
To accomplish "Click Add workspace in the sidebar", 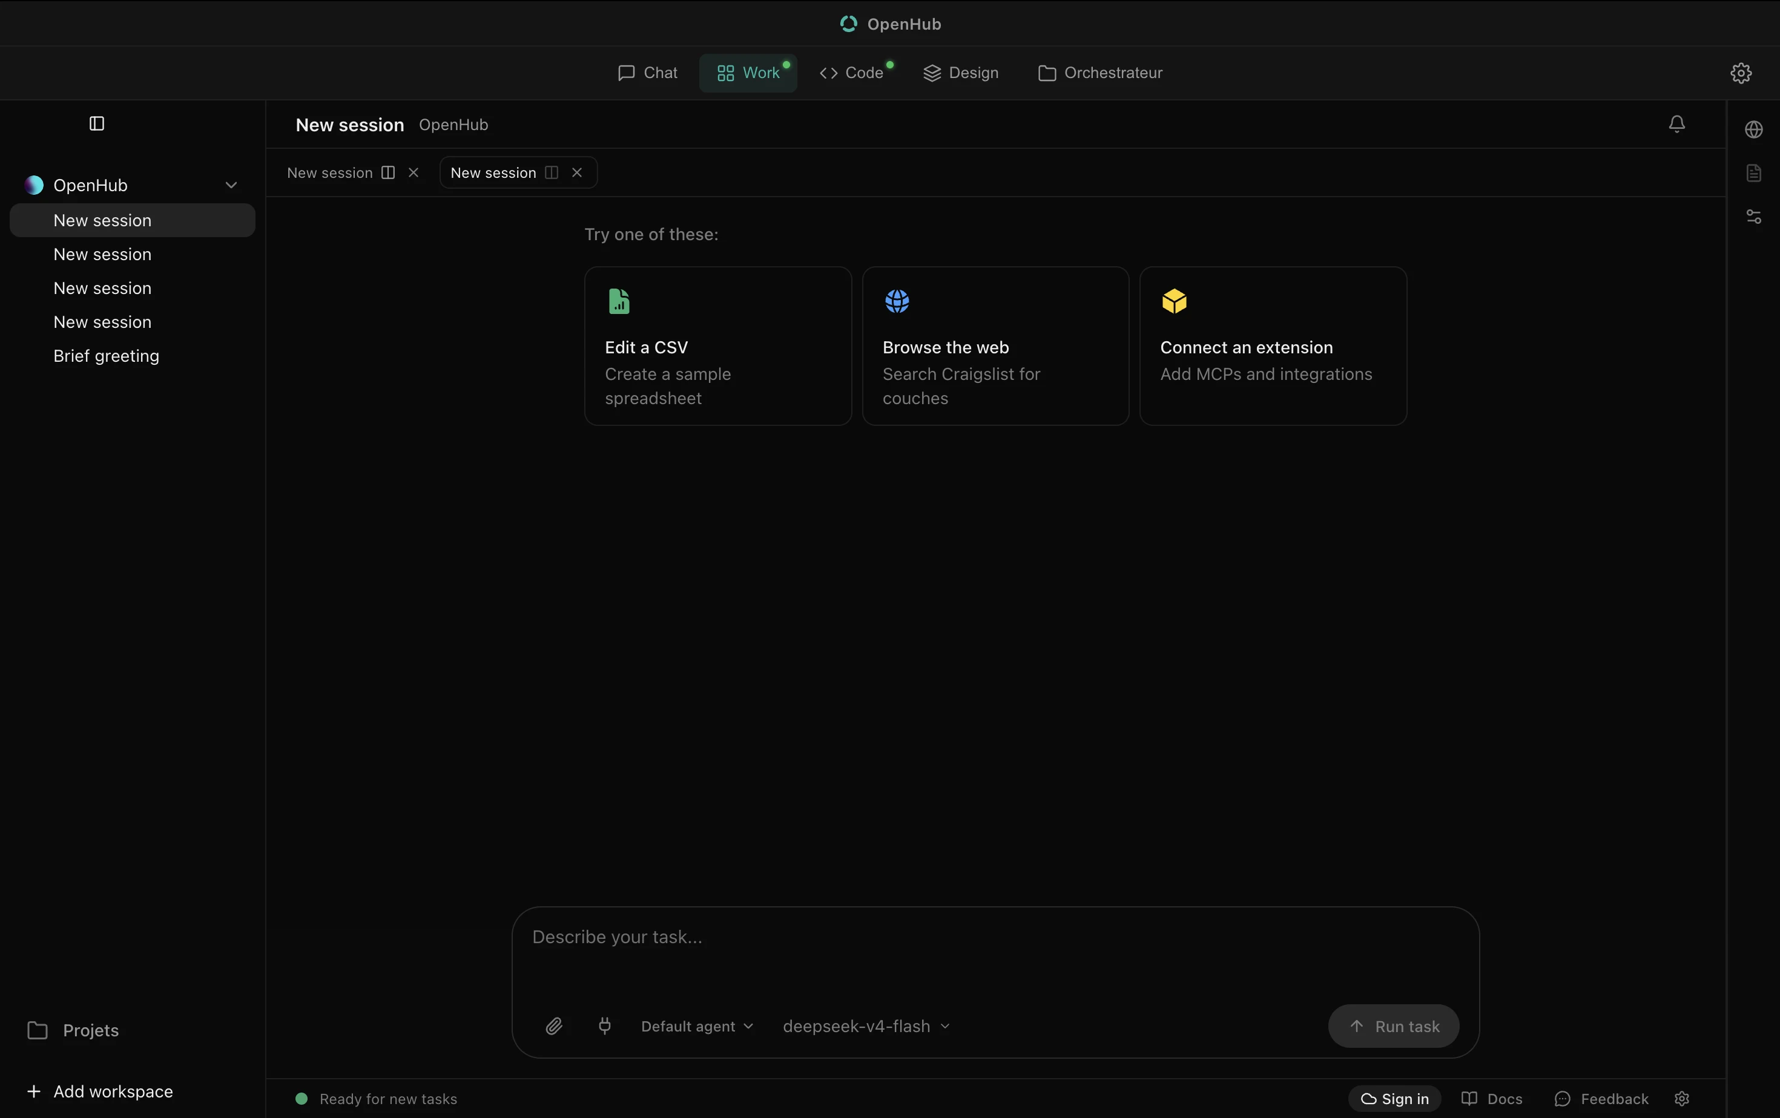I will point(100,1091).
